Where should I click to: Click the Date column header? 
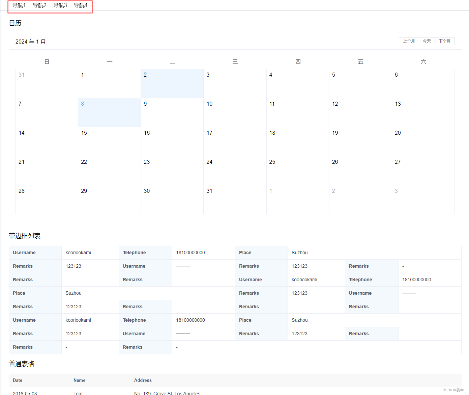point(18,380)
